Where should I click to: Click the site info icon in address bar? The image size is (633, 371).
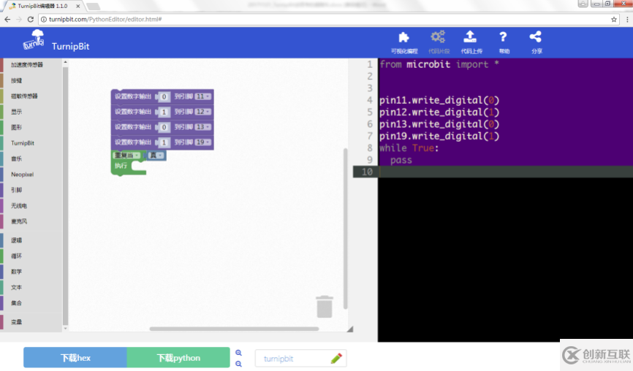[44, 20]
